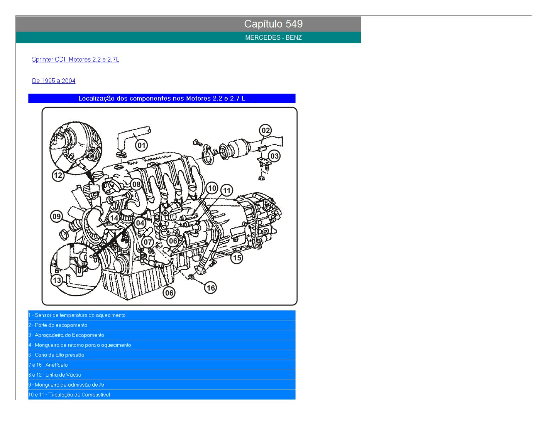Click callout number 10 in the diagram
This screenshot has width=547, height=422.
click(212, 188)
